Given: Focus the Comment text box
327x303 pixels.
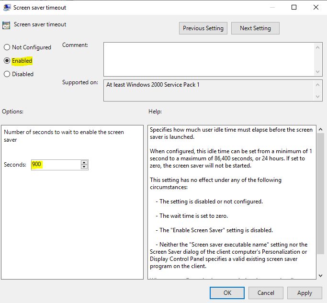Looking at the screenshot, I should pos(208,59).
